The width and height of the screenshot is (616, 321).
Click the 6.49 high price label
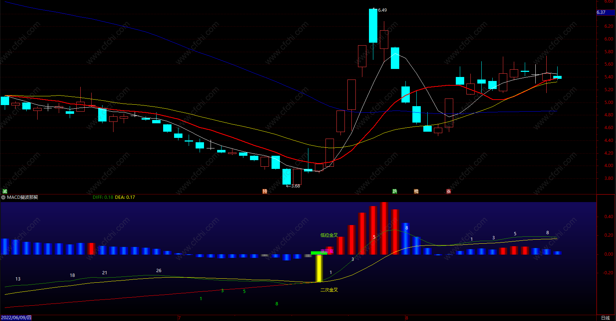(382, 10)
